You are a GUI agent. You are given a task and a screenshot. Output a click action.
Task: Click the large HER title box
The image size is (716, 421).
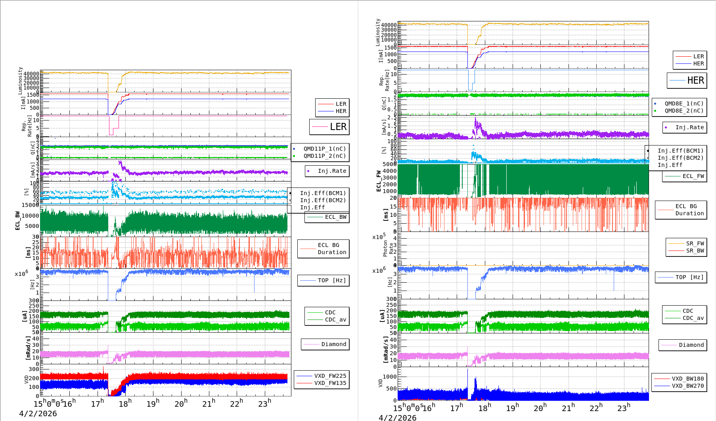pyautogui.click(x=687, y=80)
